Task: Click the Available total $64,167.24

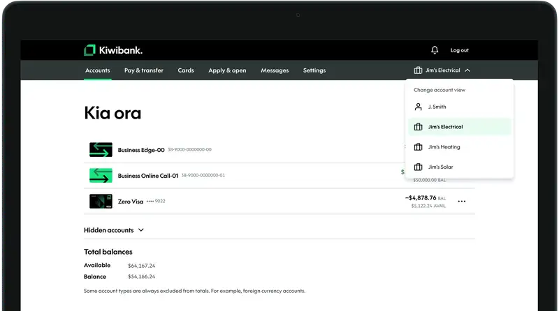Action: point(142,266)
